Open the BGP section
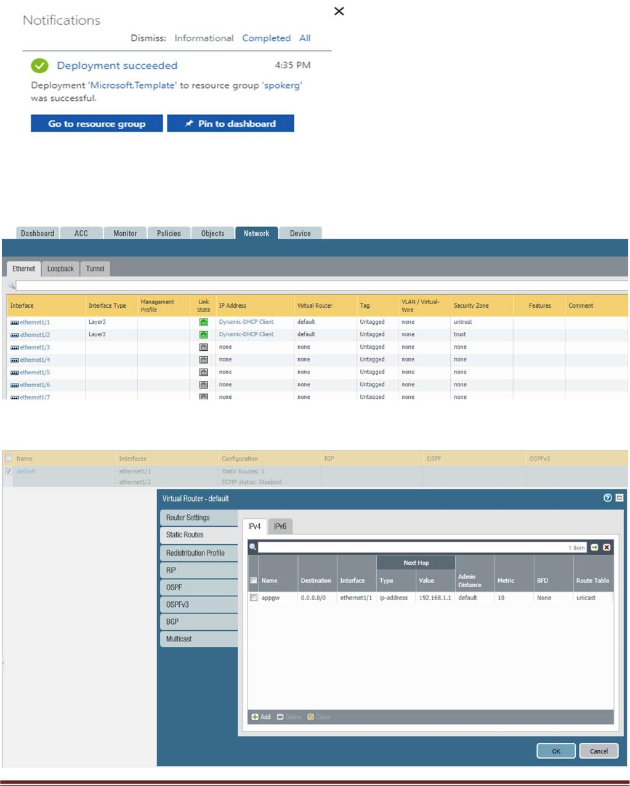Screen dimensions: 630x786 tap(198, 622)
